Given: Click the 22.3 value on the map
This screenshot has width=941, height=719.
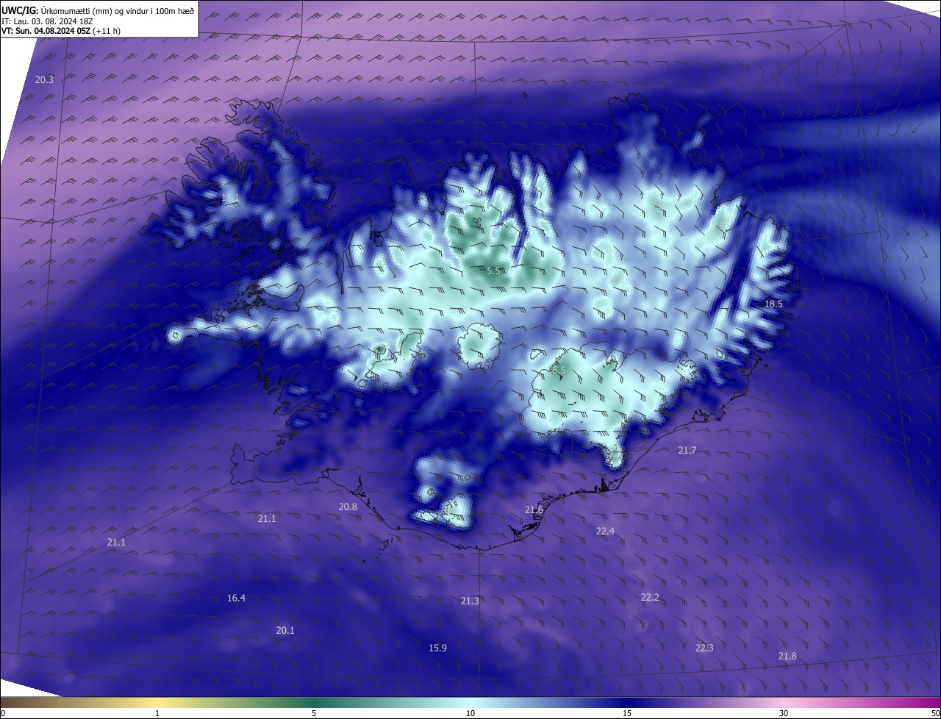Looking at the screenshot, I should point(704,648).
